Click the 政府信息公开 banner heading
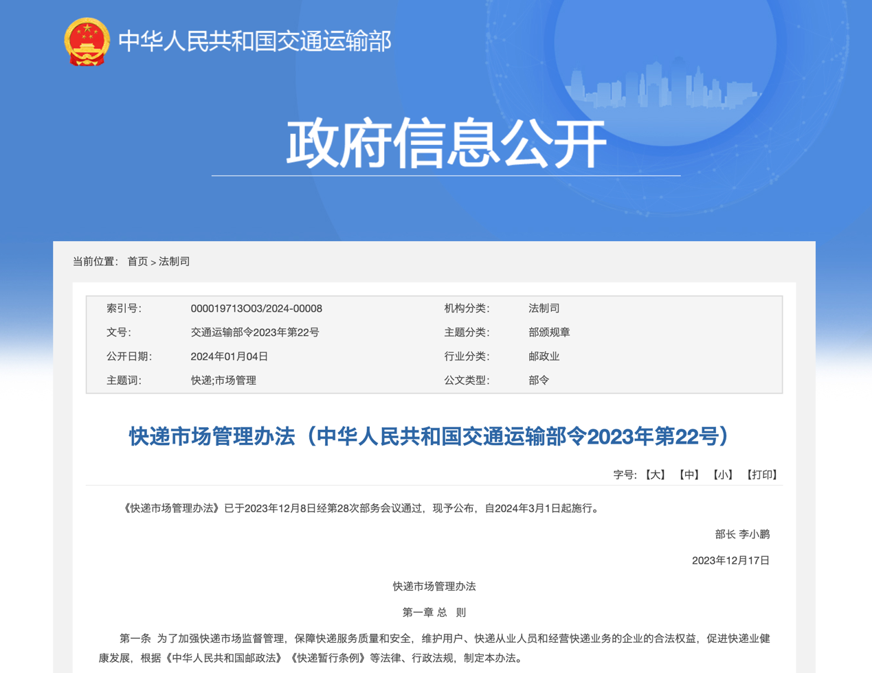Screen dimensions: 872x673 [446, 143]
